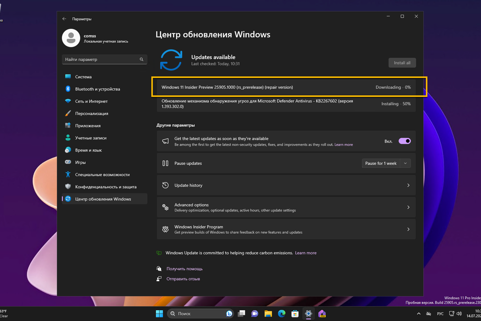This screenshot has height=321, width=481.
Task: Click the Advanced options gears icon
Action: [x=165, y=207]
